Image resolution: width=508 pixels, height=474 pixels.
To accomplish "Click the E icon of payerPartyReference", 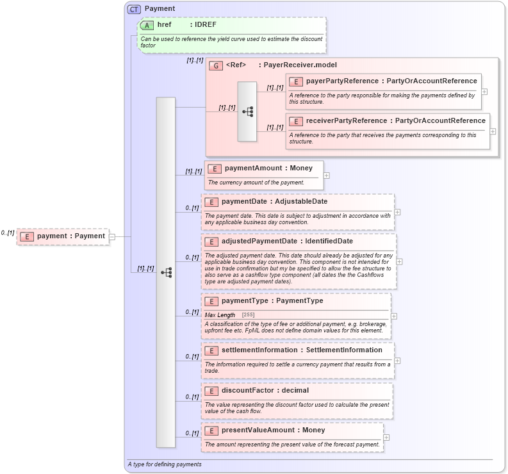I will (x=296, y=81).
